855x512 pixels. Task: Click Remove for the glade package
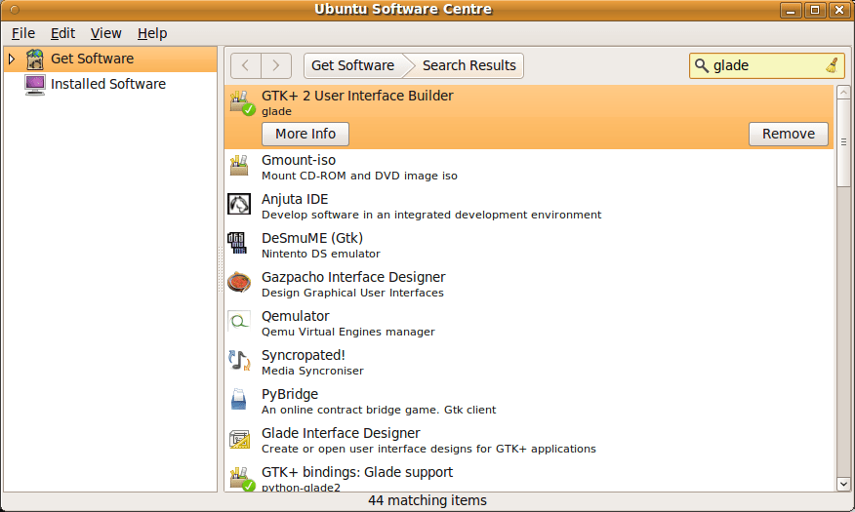pos(789,134)
